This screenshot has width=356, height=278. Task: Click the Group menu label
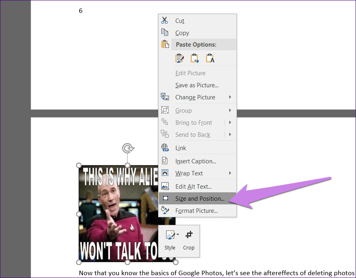(x=183, y=111)
